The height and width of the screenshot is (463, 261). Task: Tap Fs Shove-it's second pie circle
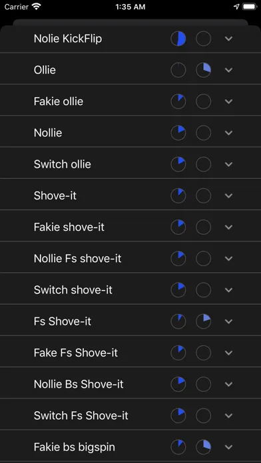[x=203, y=321]
